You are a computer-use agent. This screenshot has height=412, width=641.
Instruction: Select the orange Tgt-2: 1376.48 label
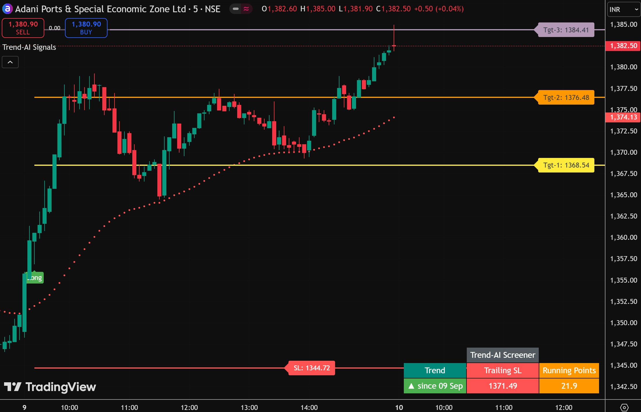point(566,98)
